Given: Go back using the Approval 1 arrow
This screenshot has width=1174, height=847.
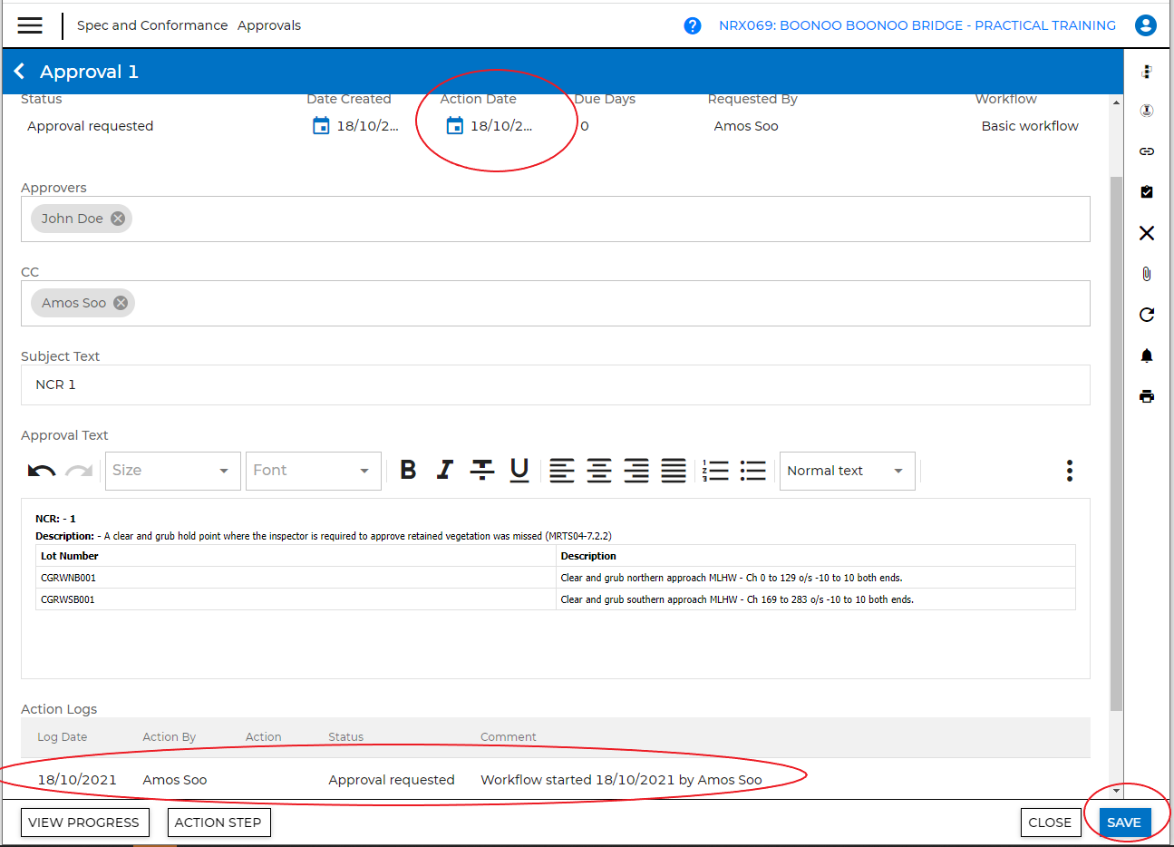Looking at the screenshot, I should pos(20,72).
